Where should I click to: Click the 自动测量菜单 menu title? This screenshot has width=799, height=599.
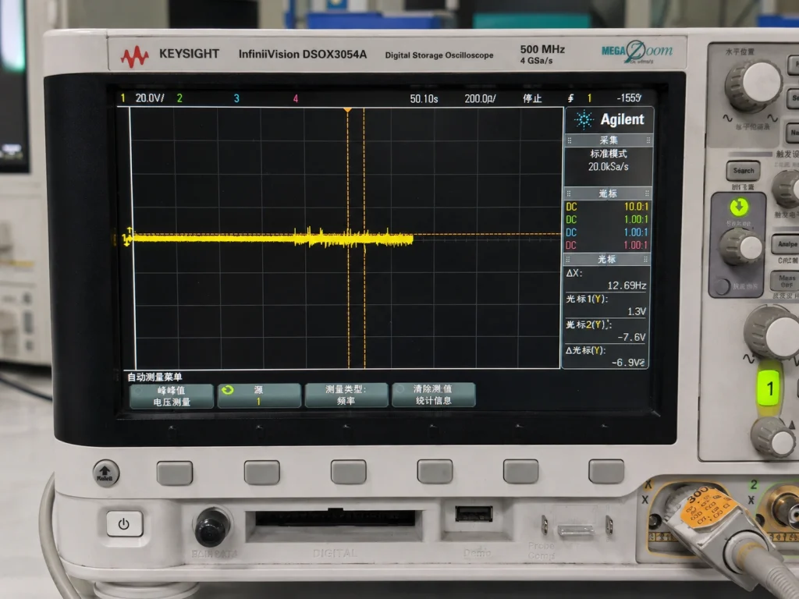pos(154,377)
